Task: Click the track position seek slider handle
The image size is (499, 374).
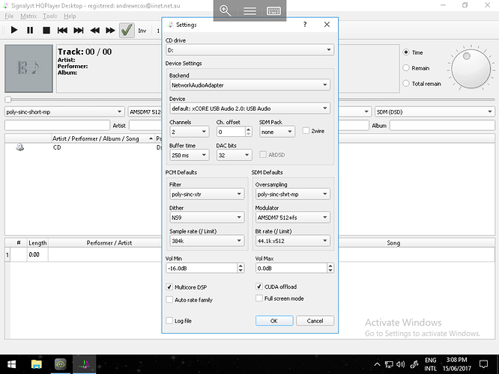Action: click(x=8, y=99)
